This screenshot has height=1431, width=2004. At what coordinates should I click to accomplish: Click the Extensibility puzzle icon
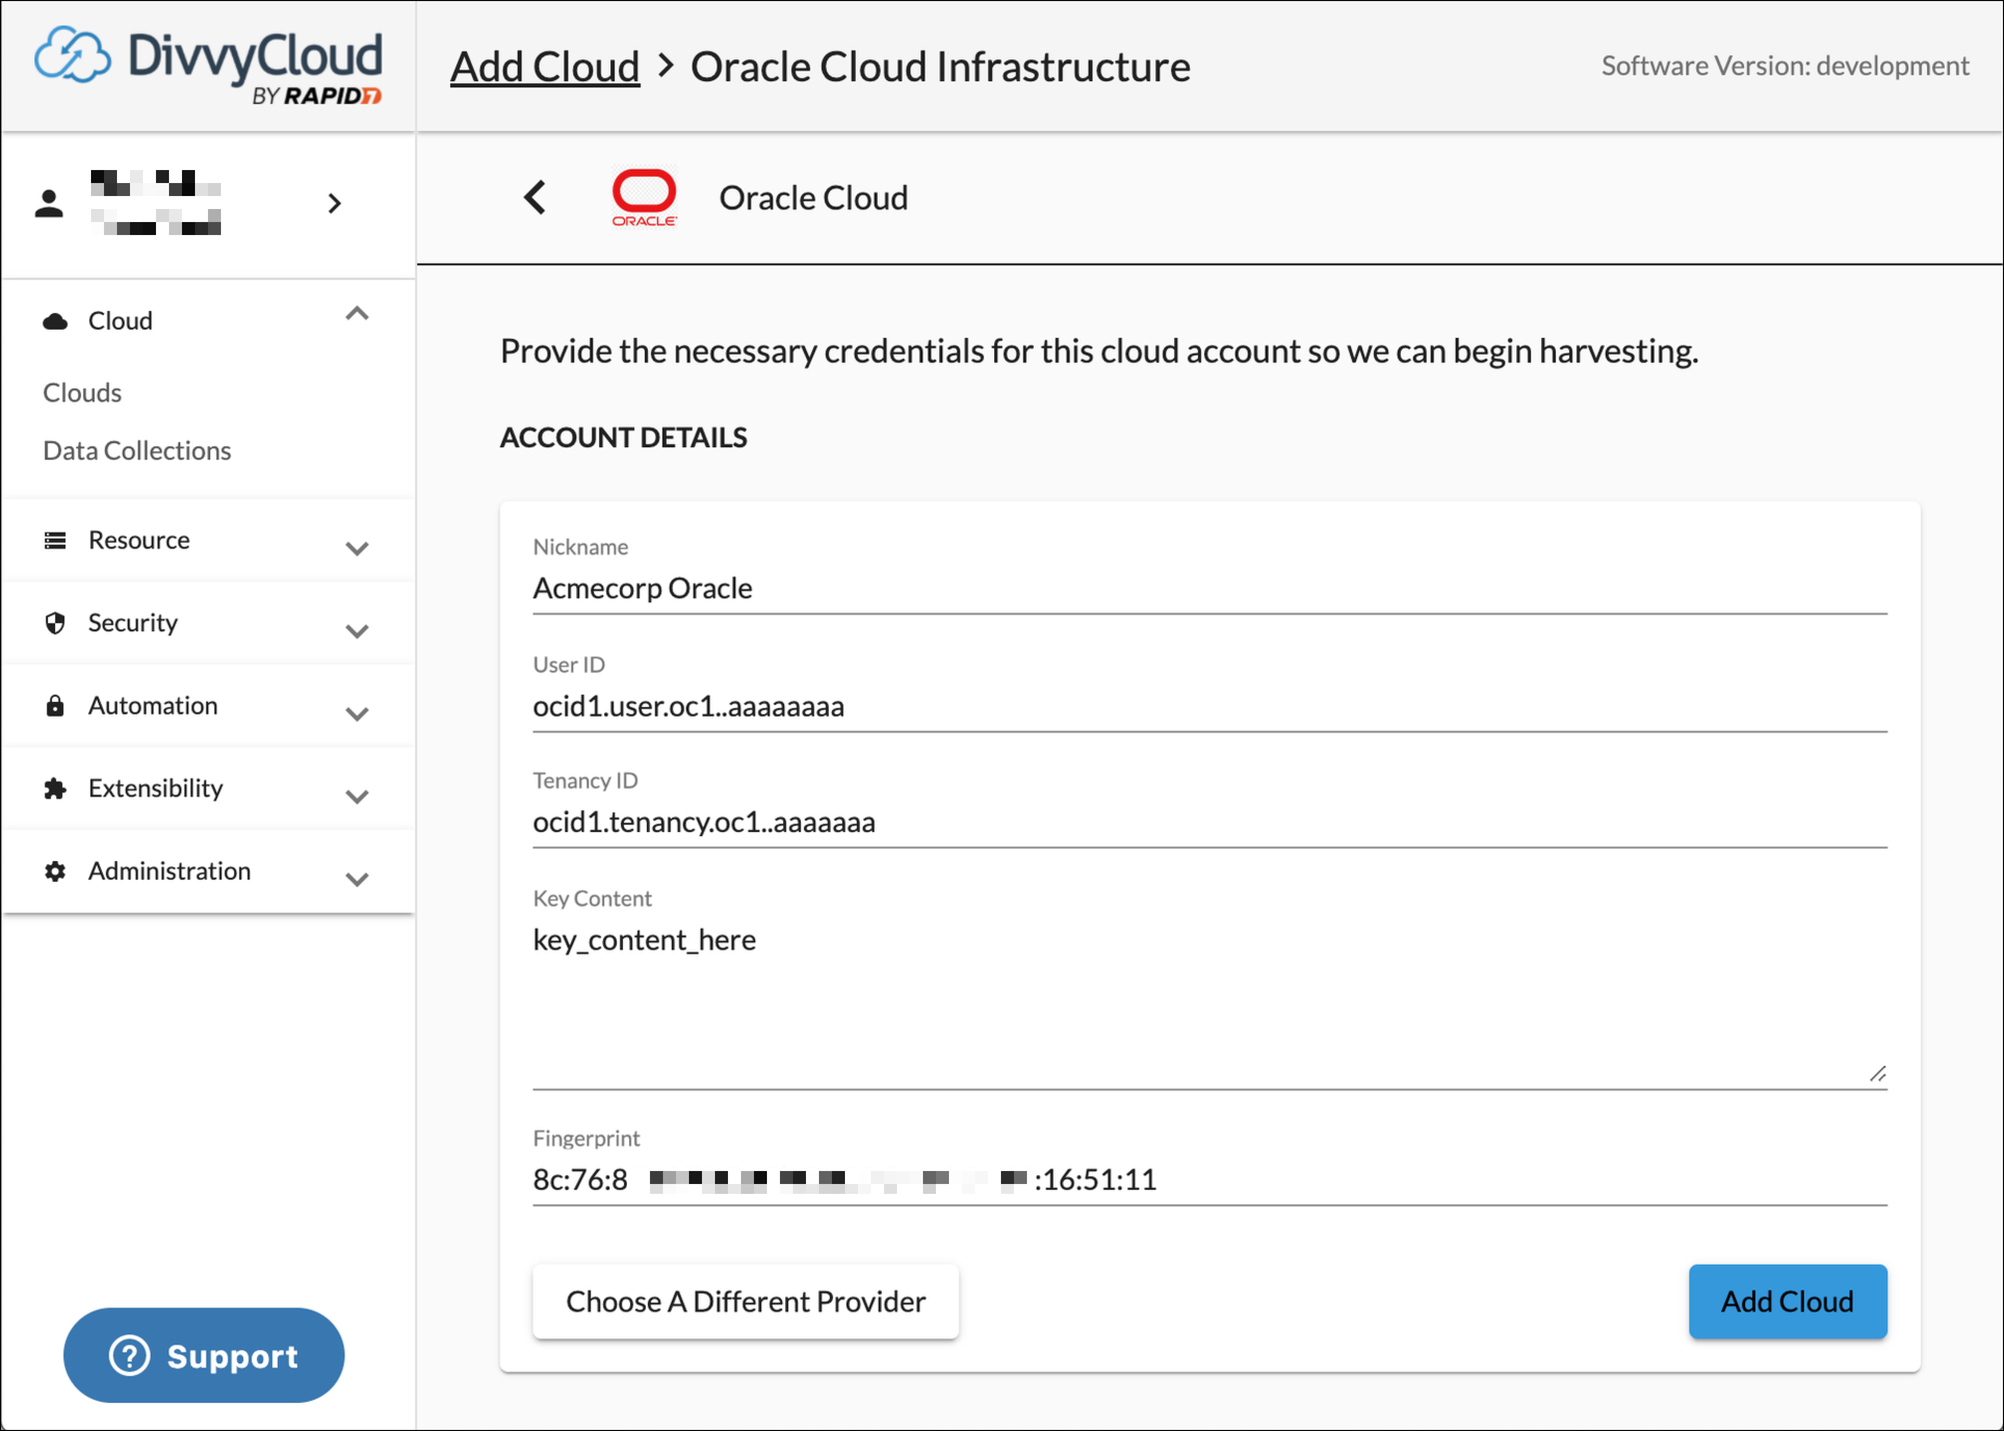point(56,788)
